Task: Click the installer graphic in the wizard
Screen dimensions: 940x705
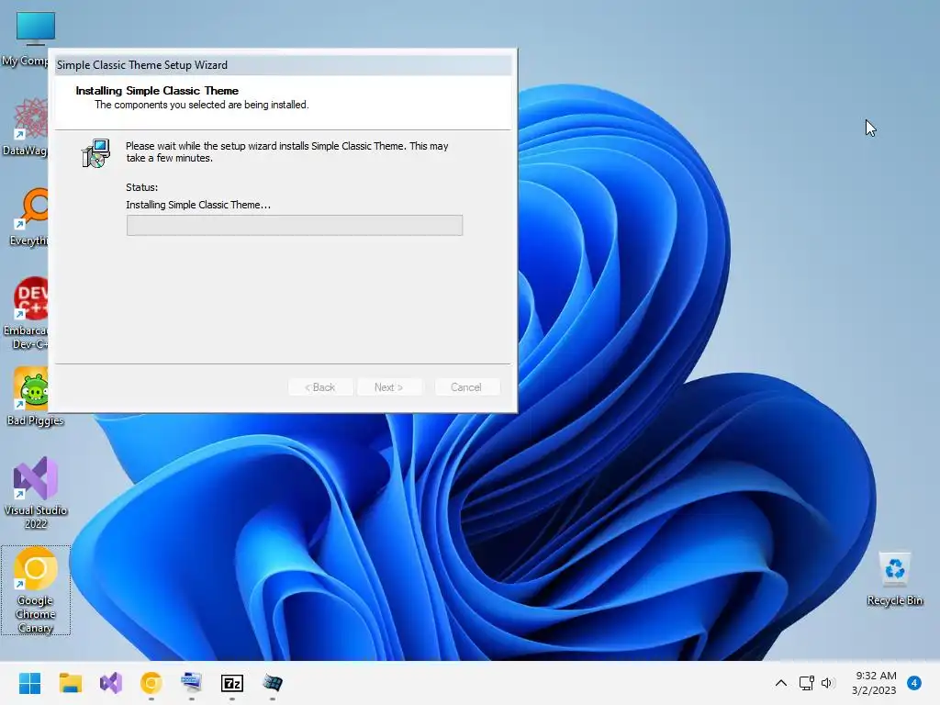Action: point(95,153)
